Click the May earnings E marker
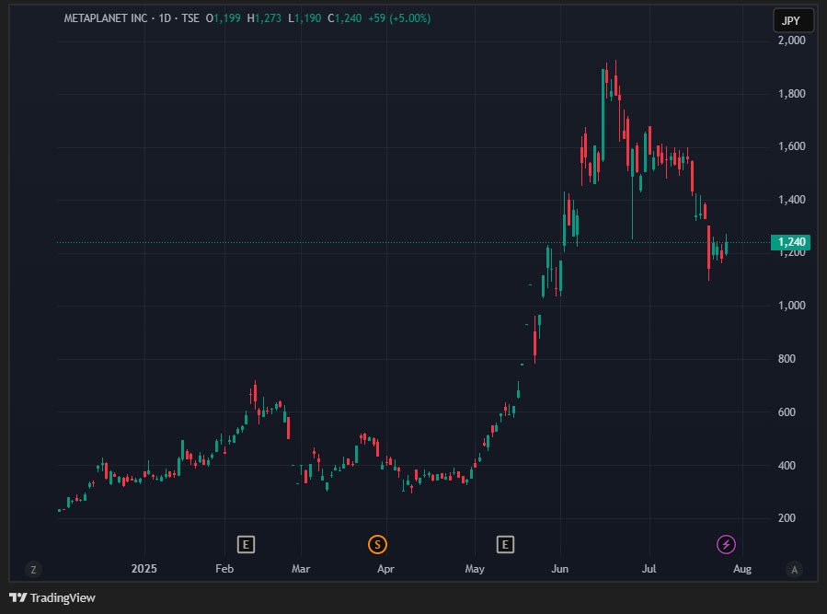Screen dimensions: 827x614 point(505,544)
